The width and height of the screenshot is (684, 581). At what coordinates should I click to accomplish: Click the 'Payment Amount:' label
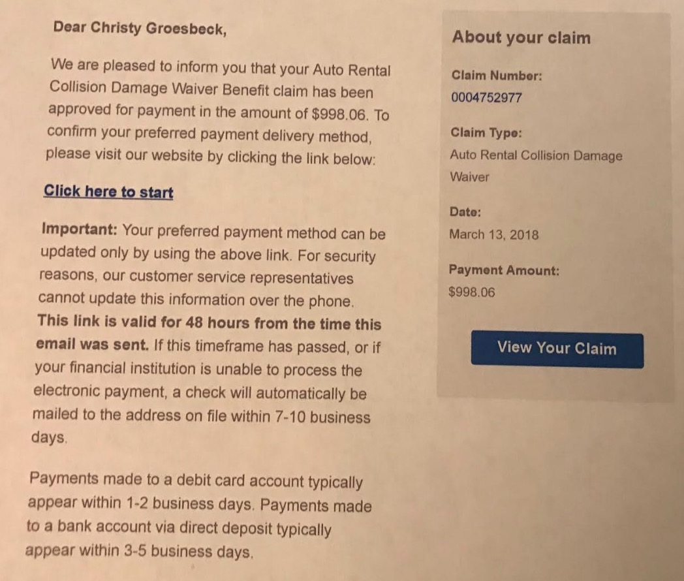[x=503, y=270]
